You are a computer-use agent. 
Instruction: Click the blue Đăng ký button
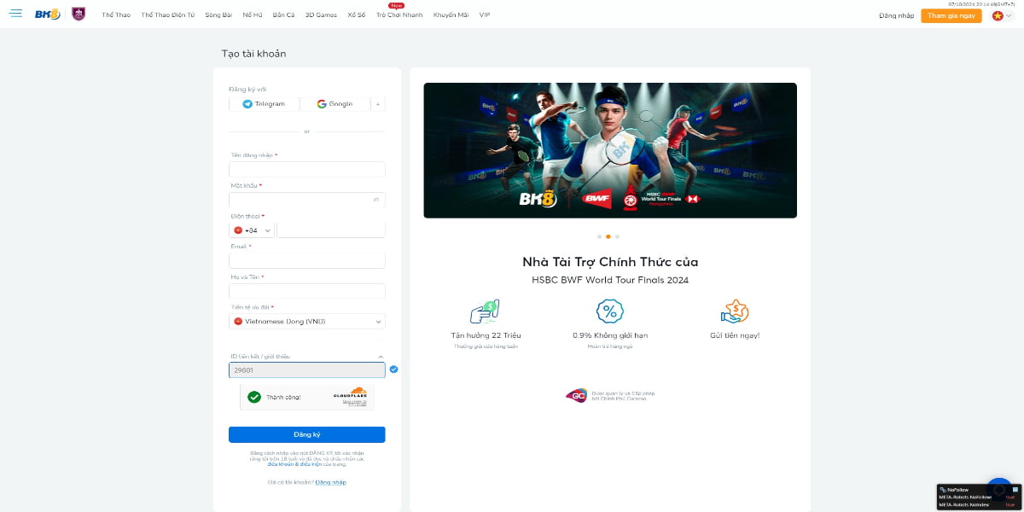click(307, 434)
